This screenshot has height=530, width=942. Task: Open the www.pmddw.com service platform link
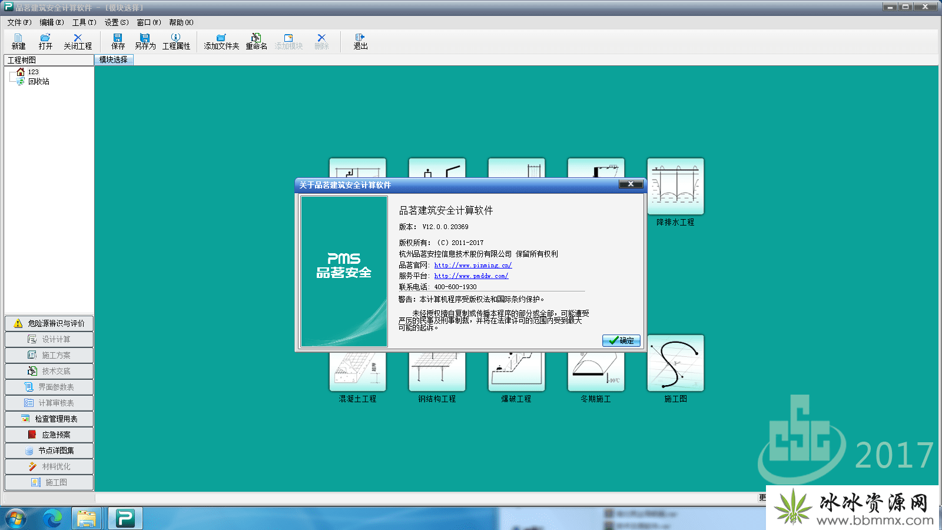(x=471, y=276)
